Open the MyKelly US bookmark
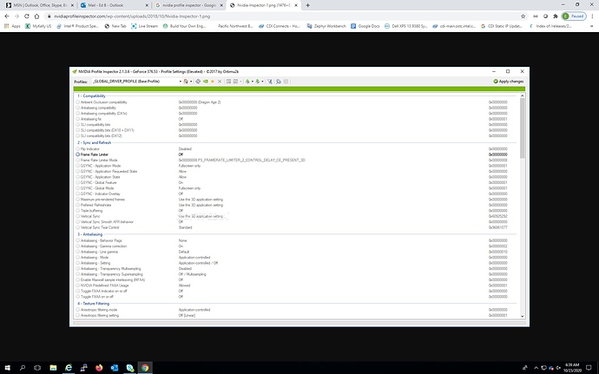The height and width of the screenshot is (374, 599). pos(38,26)
